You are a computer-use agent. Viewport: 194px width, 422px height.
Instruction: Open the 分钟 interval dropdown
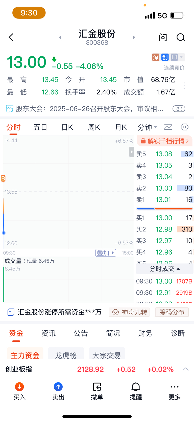[147, 127]
